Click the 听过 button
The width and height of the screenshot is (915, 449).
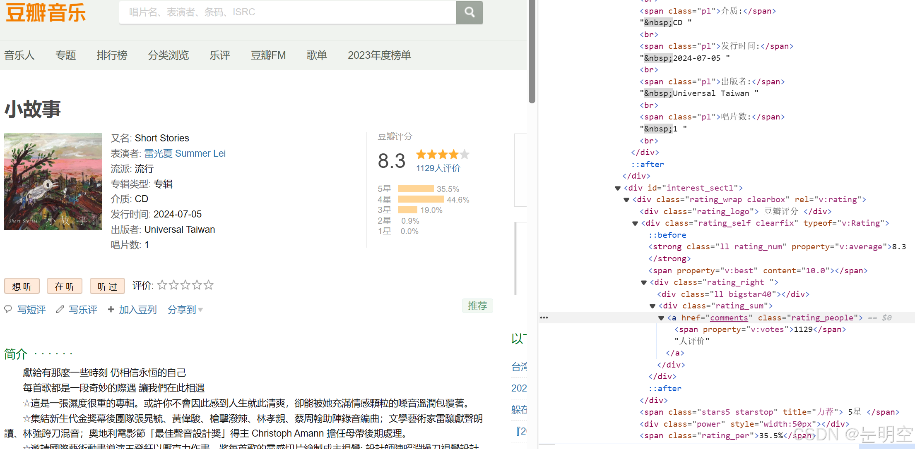tap(108, 286)
